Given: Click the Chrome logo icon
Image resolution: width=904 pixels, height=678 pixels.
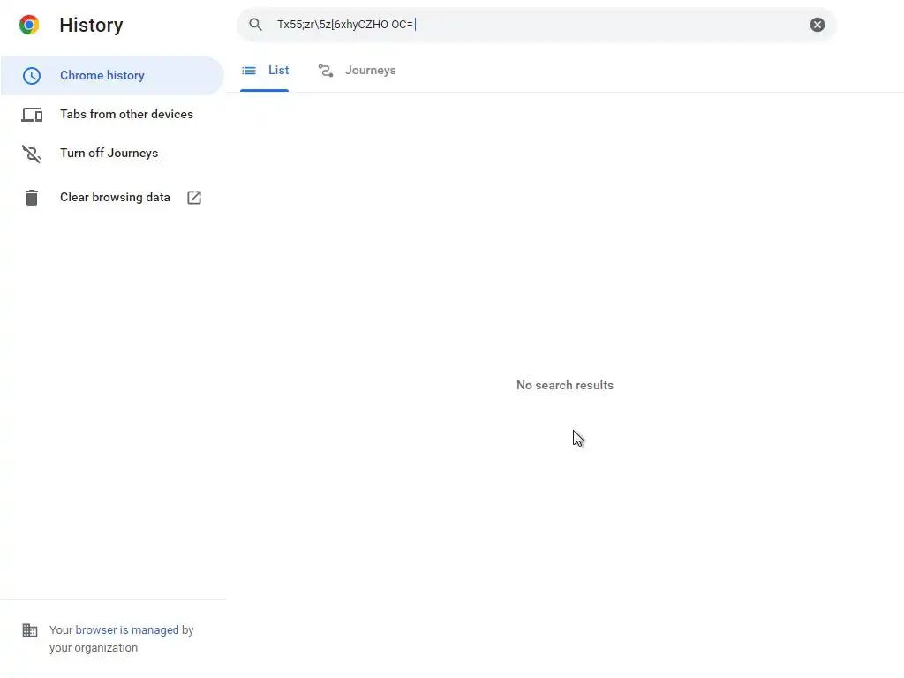Looking at the screenshot, I should pyautogui.click(x=29, y=25).
